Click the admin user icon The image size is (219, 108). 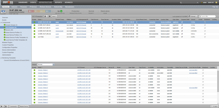[x=202, y=2]
